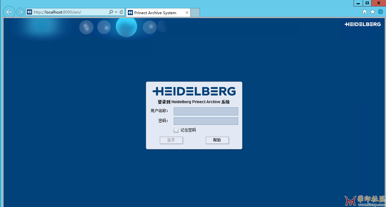This screenshot has width=386, height=207.
Task: Maximize the browser window
Action: tap(367, 3)
